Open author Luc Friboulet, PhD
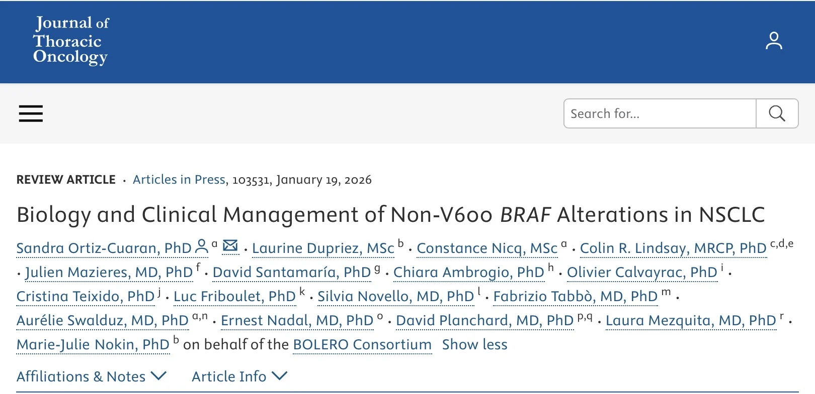The image size is (815, 394). pos(234,297)
